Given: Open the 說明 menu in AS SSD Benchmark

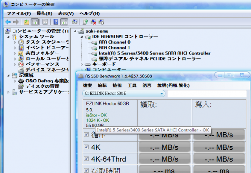Looking at the screenshot, I should tap(173, 86).
